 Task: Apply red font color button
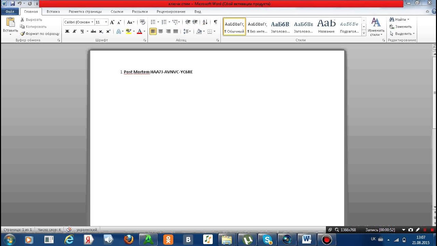point(139,31)
